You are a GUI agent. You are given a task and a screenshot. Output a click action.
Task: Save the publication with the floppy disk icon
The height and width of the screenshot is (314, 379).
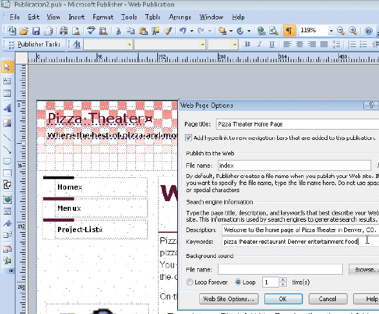[x=36, y=31]
